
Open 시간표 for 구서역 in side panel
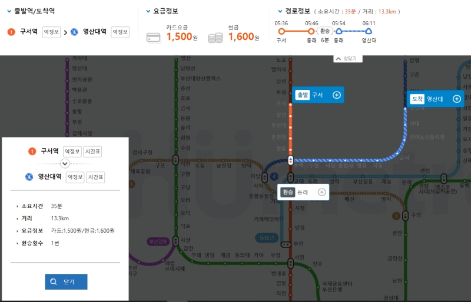92,152
